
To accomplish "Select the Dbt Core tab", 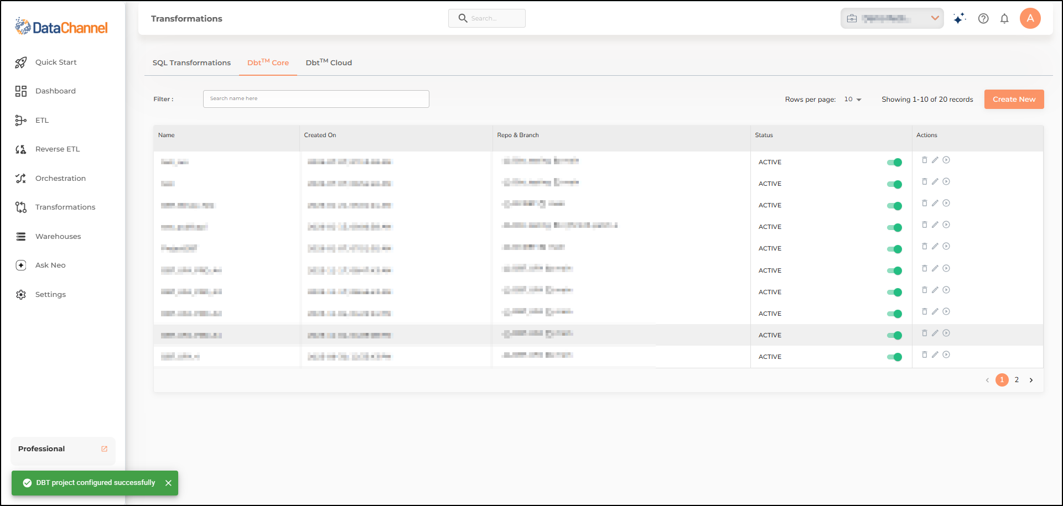I will coord(268,63).
